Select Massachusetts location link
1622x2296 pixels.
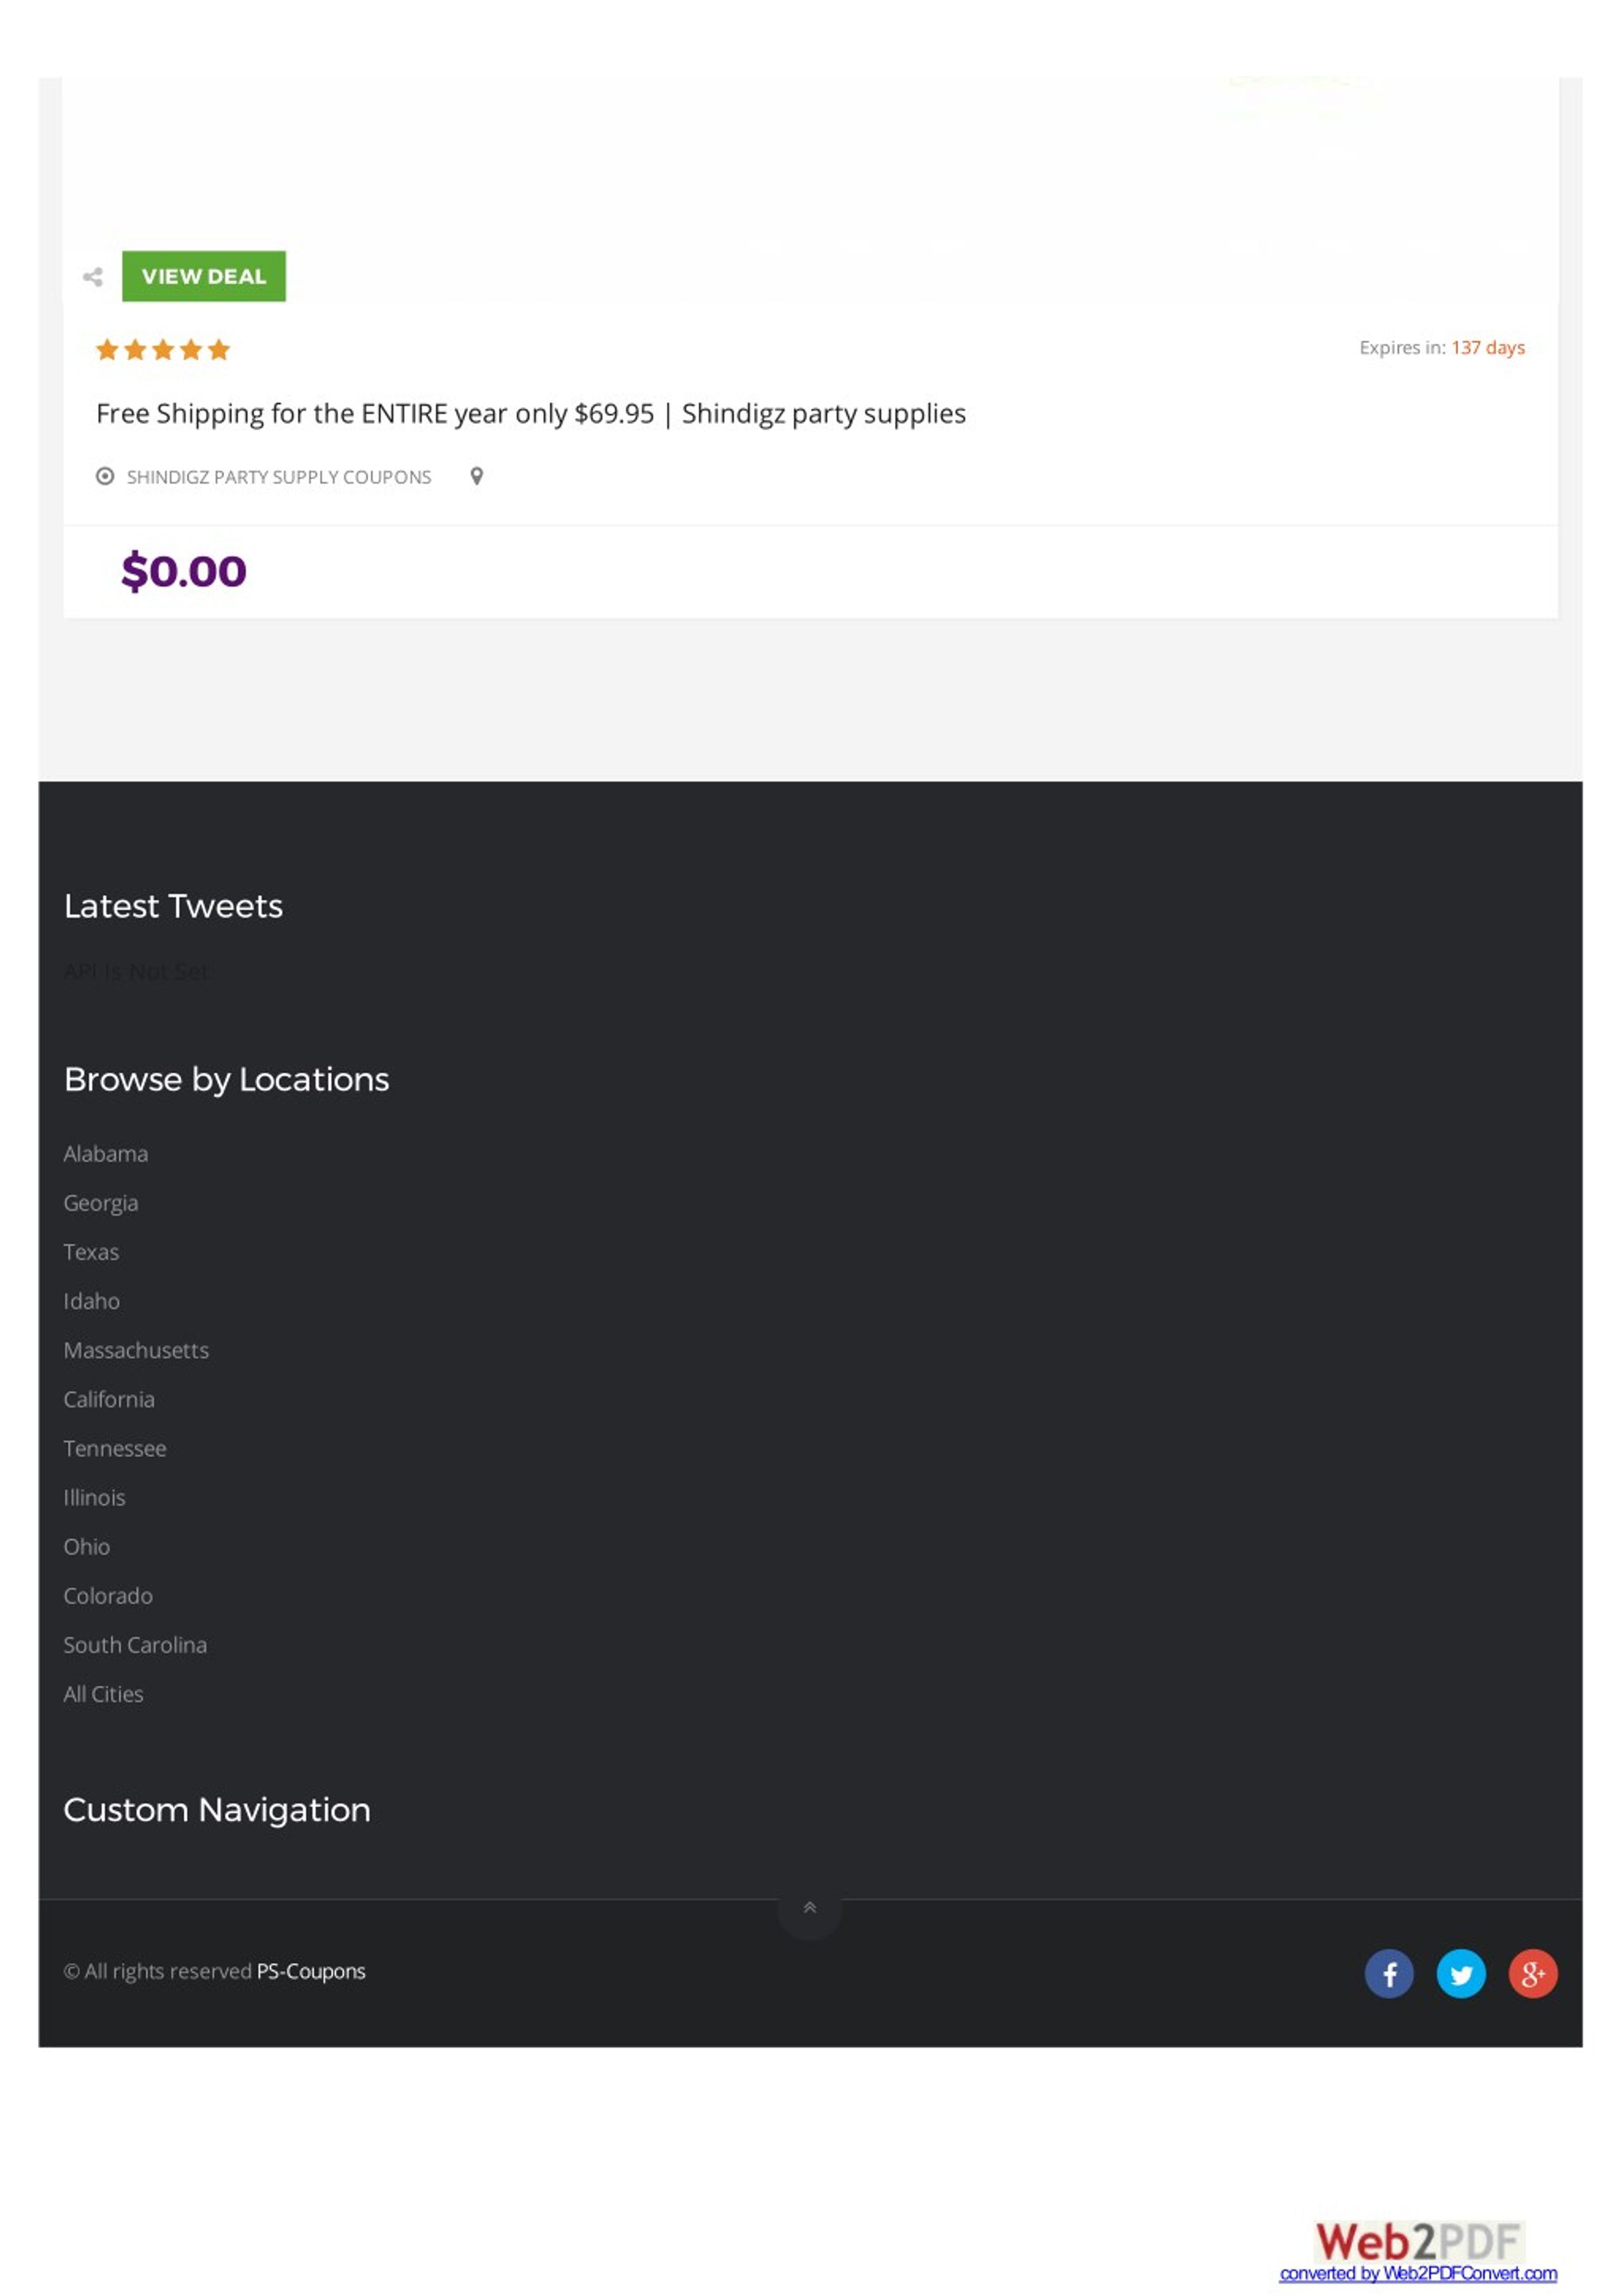point(136,1349)
